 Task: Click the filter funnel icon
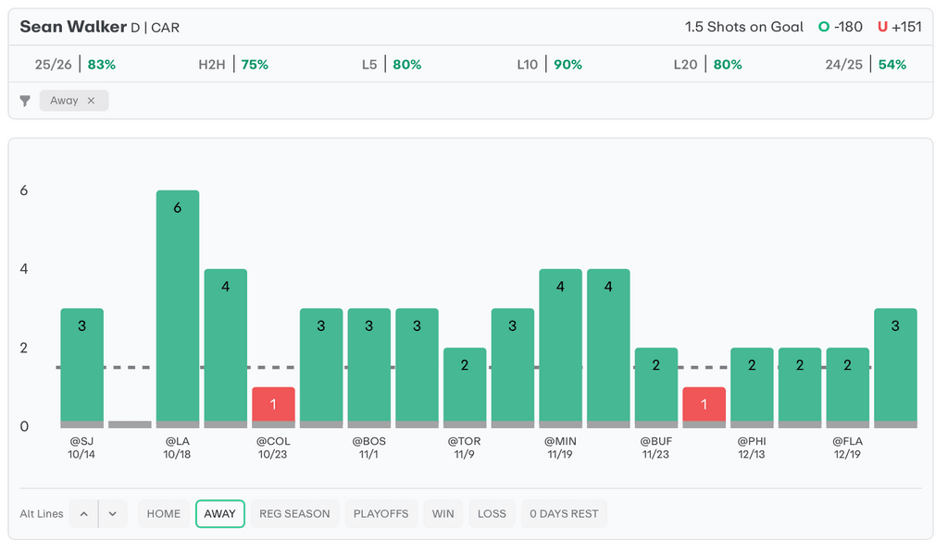pos(25,101)
